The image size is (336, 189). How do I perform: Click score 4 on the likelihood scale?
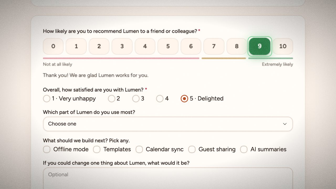click(145, 46)
